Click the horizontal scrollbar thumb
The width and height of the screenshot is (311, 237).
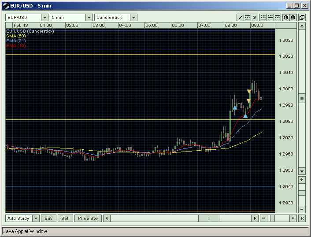209,218
